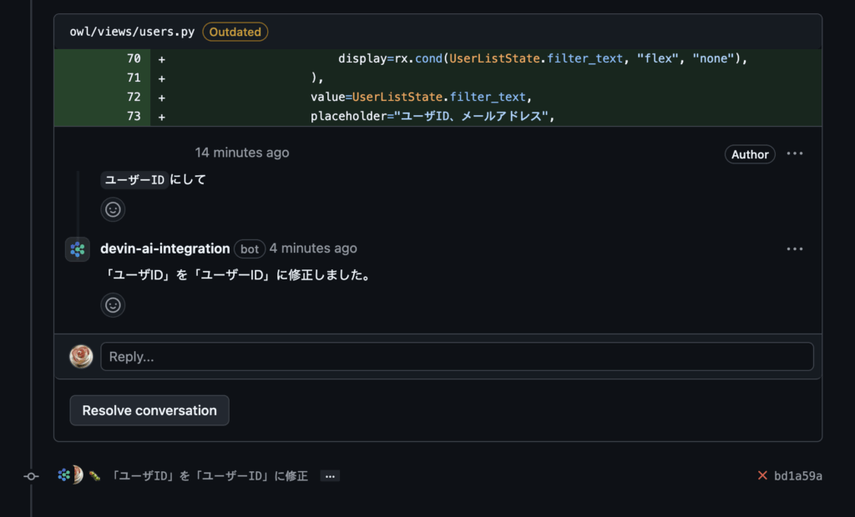Click the pencil emoji before commit message
This screenshot has height=517, width=855.
pyautogui.click(x=95, y=476)
